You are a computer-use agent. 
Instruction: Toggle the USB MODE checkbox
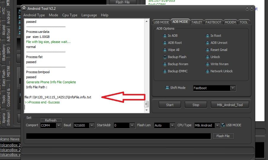(x=223, y=125)
